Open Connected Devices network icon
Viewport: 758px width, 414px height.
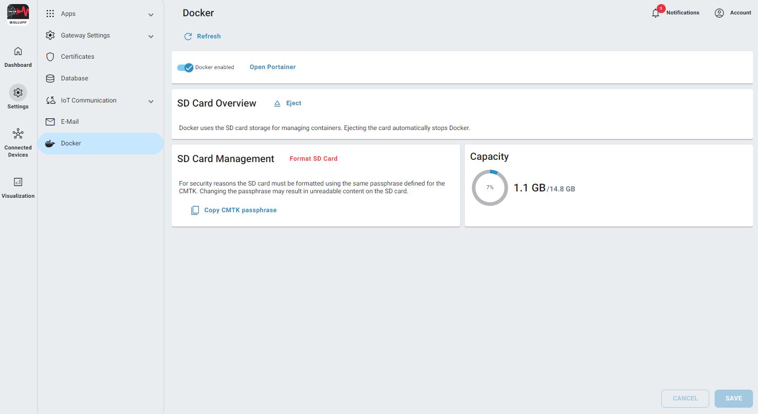tap(18, 134)
